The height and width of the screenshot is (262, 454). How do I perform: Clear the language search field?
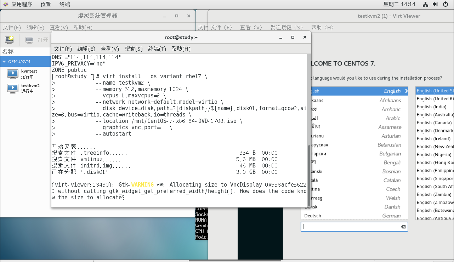(x=403, y=227)
